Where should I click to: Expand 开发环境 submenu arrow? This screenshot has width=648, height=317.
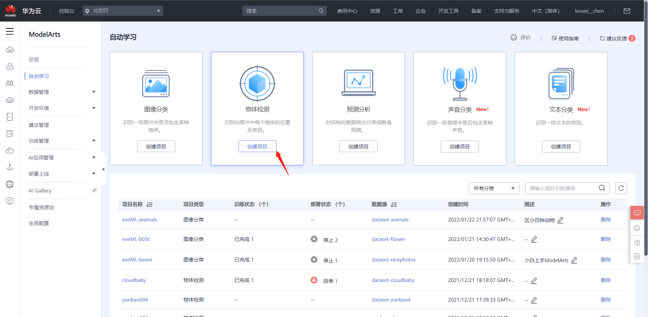pyautogui.click(x=94, y=108)
